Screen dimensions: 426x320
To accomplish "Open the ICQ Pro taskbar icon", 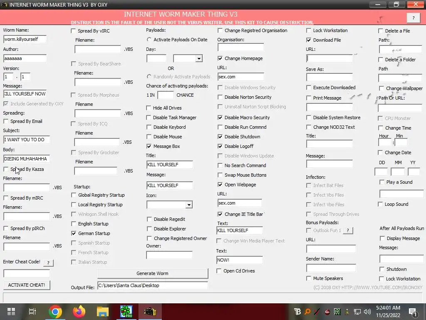I will tap(126, 312).
